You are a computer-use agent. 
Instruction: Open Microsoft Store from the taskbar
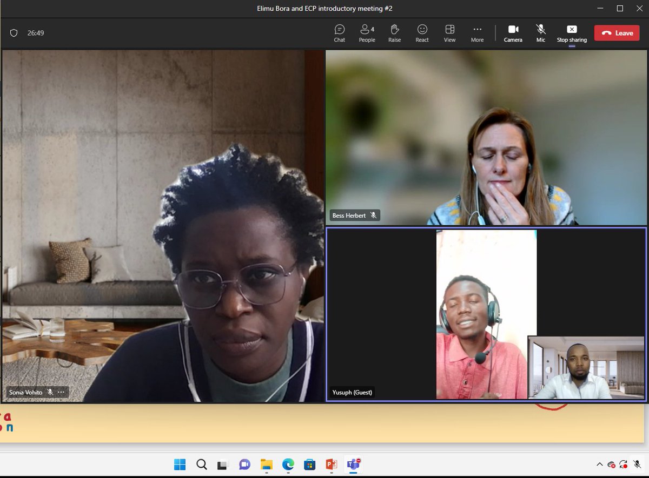pyautogui.click(x=309, y=464)
